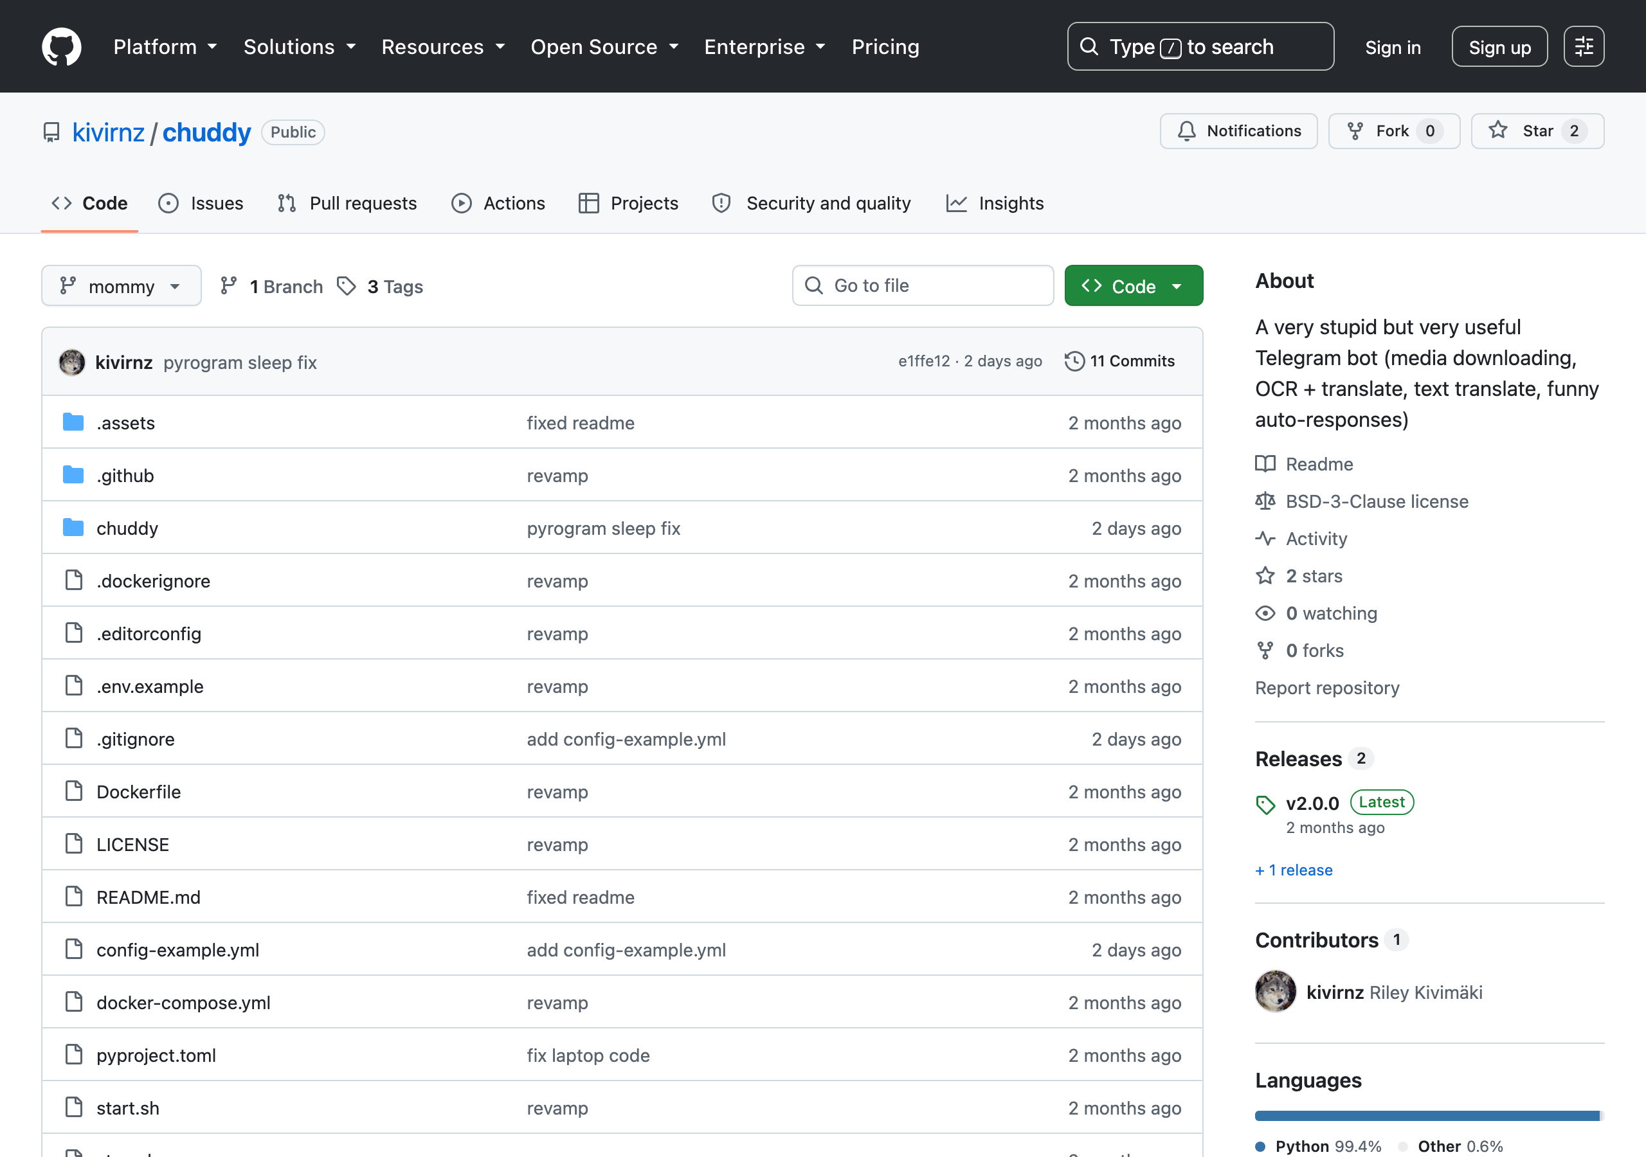1646x1157 pixels.
Task: Open the kivirnz owner link
Action: tap(108, 132)
